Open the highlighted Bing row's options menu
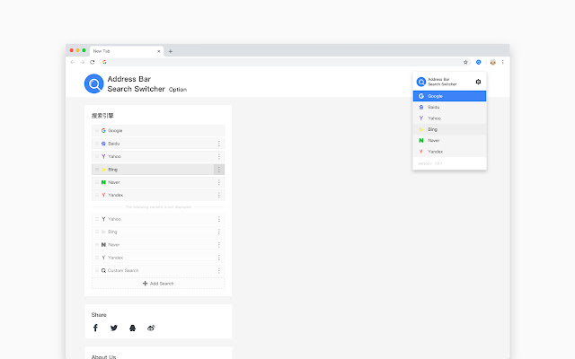 coord(218,169)
